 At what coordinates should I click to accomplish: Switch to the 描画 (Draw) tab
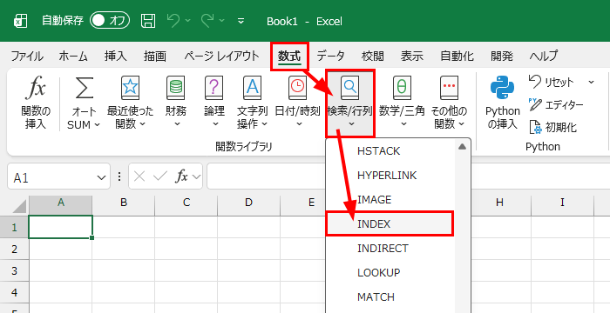click(155, 57)
